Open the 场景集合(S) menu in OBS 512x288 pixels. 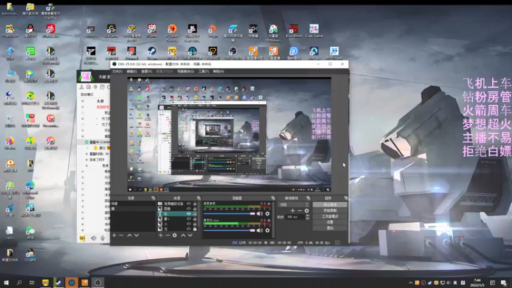point(186,71)
